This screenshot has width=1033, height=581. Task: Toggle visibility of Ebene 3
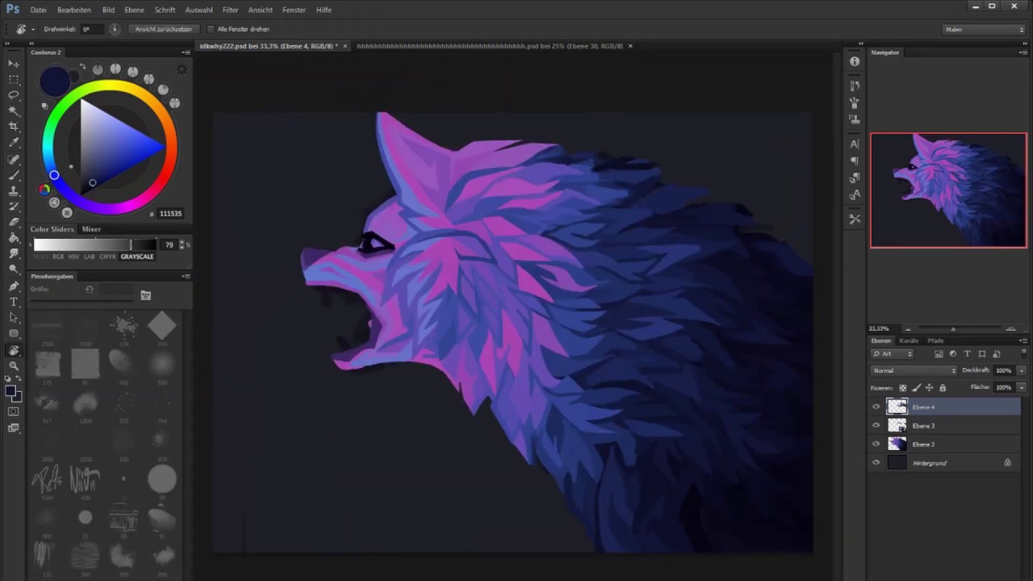876,425
